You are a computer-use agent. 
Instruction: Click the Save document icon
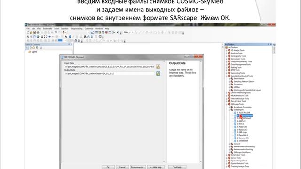click(x=34, y=32)
